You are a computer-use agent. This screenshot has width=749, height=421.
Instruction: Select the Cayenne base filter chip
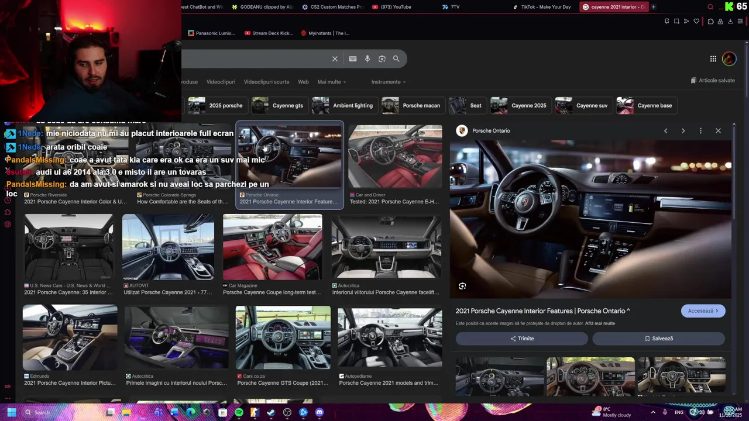(x=647, y=105)
